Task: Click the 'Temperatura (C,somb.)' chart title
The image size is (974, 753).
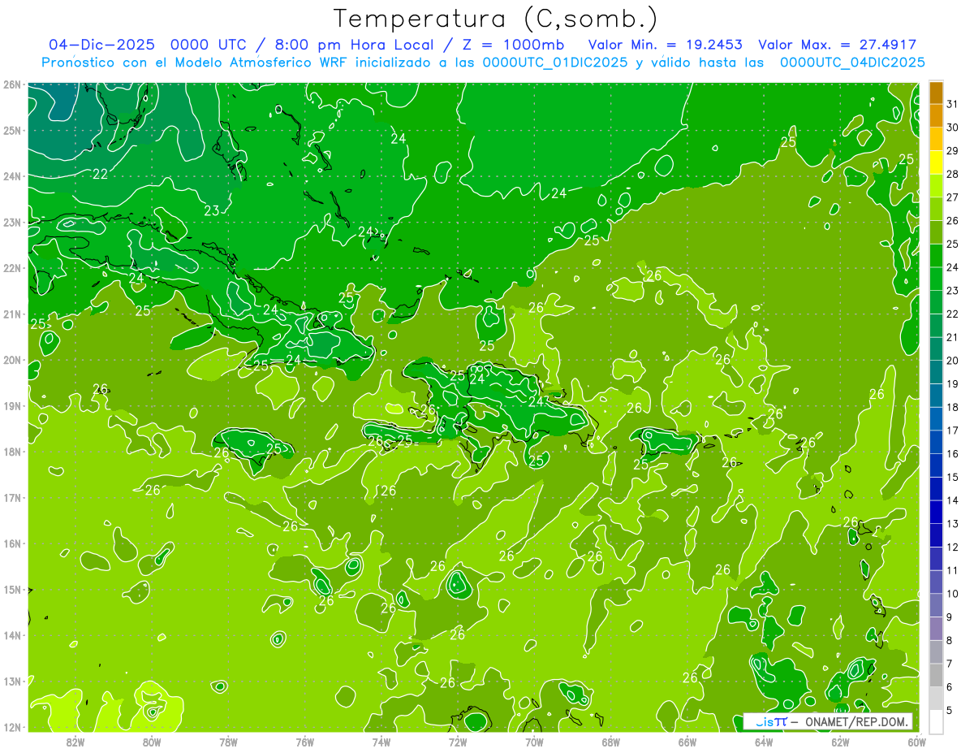Action: 496,19
